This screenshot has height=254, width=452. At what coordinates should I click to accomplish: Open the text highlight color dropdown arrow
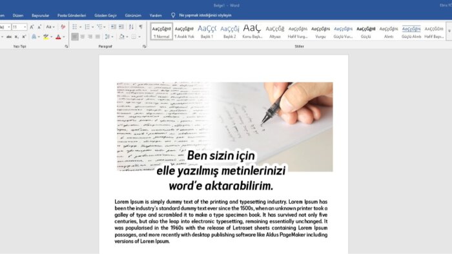[51, 37]
